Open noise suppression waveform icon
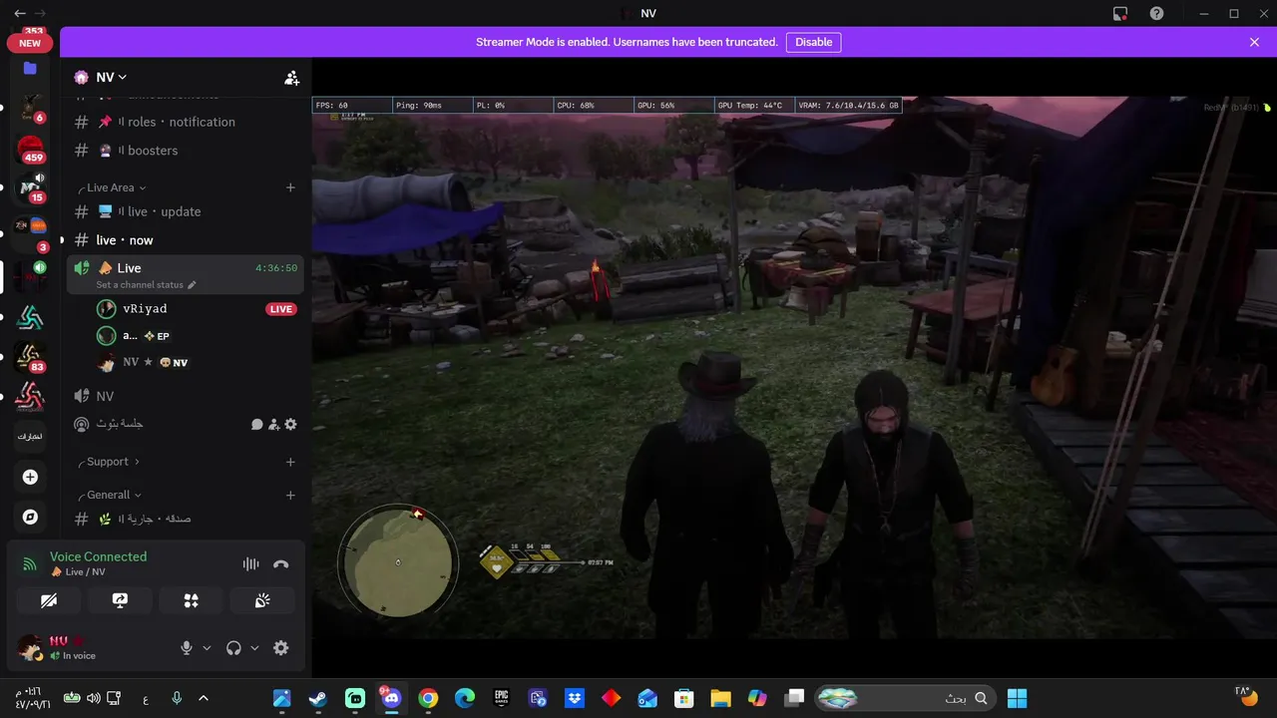This screenshot has height=718, width=1277. point(250,564)
